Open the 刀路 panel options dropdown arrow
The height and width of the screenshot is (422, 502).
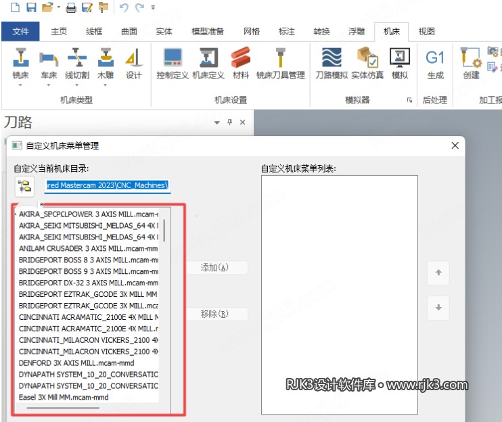(216, 122)
